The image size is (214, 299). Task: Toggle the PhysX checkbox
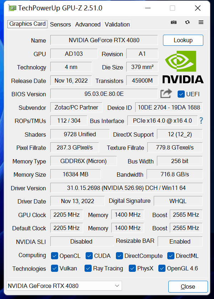tap(132, 268)
